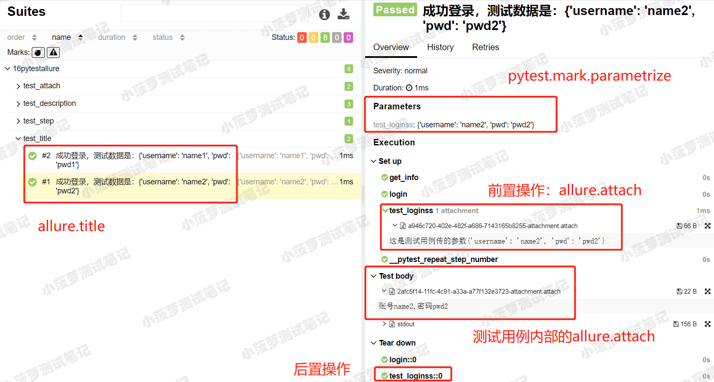Click the duration clock icon
Screen dimensions: 714x382
pyautogui.click(x=409, y=87)
